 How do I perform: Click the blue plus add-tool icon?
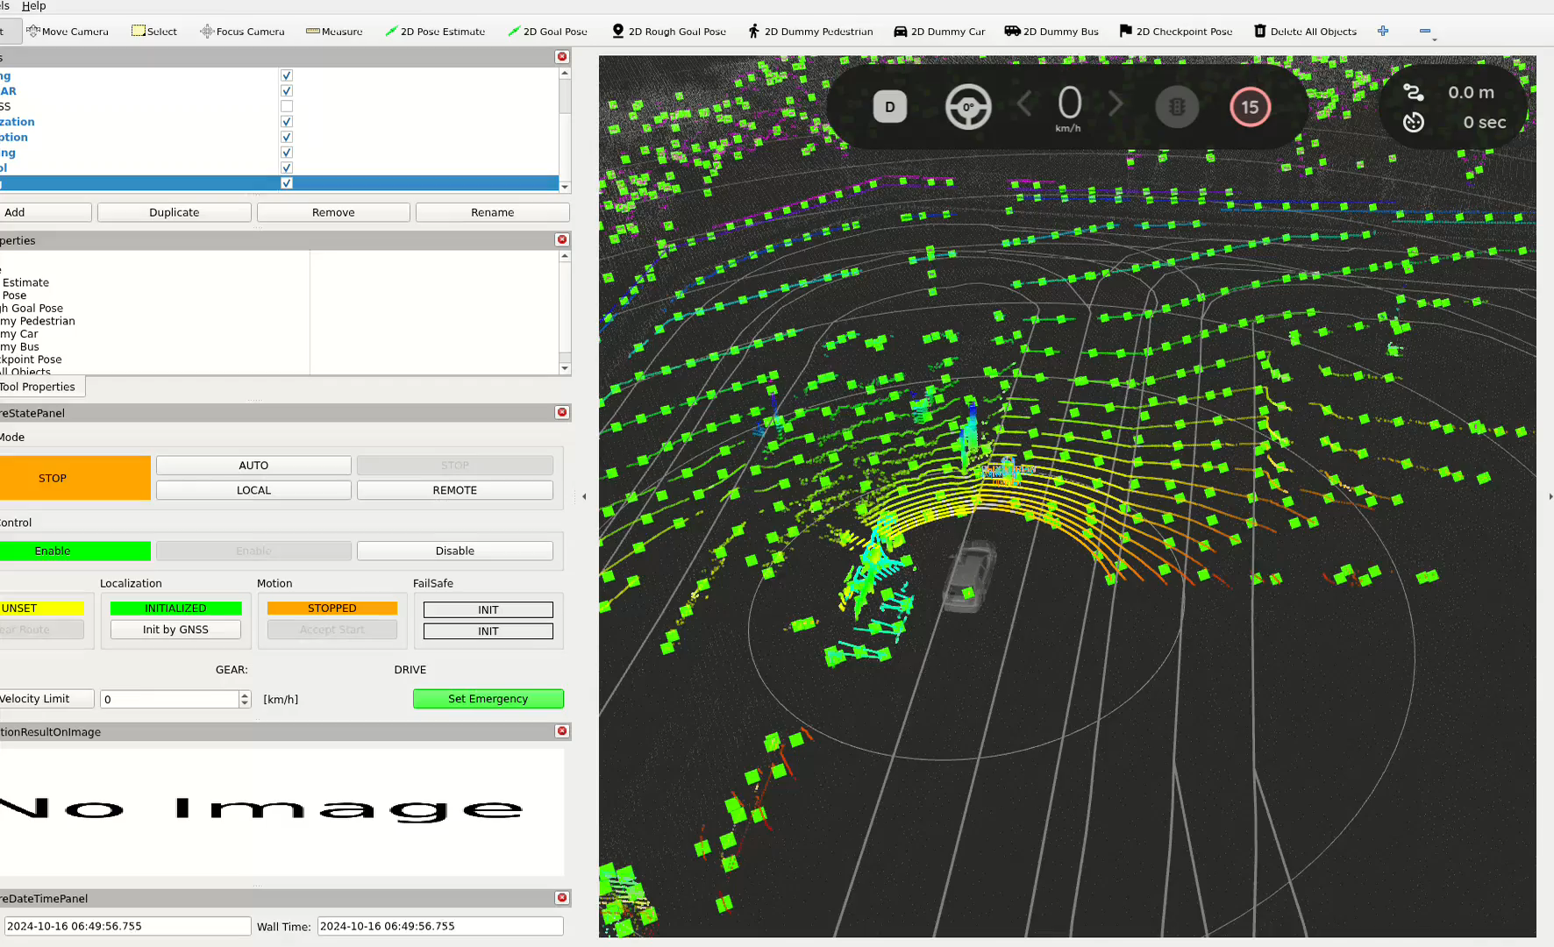coord(1383,32)
